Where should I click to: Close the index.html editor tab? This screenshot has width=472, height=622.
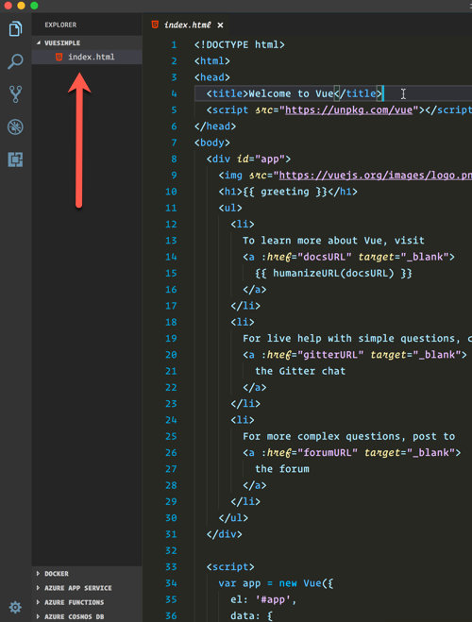(220, 25)
